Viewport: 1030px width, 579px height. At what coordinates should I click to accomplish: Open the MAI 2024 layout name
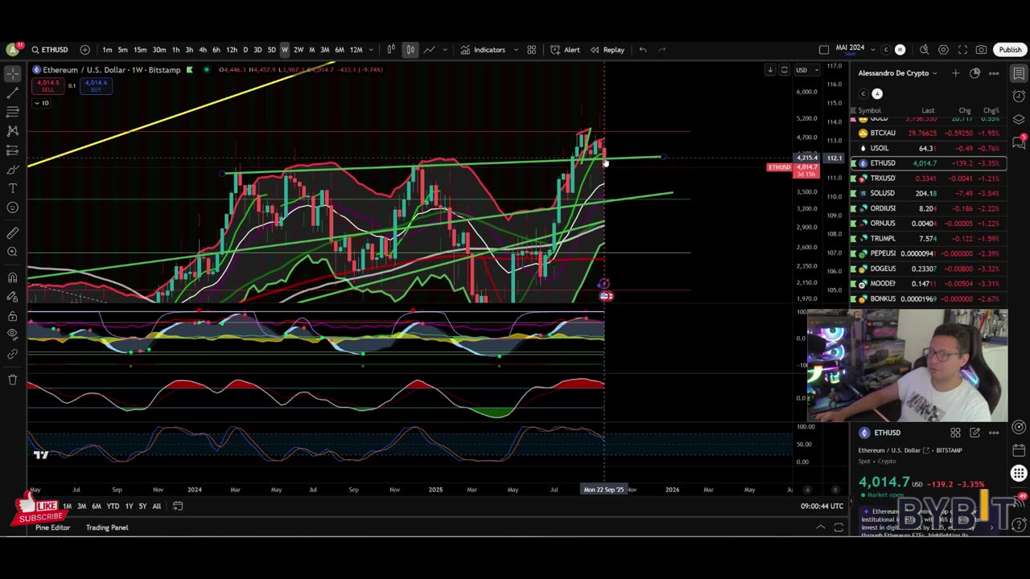click(850, 48)
